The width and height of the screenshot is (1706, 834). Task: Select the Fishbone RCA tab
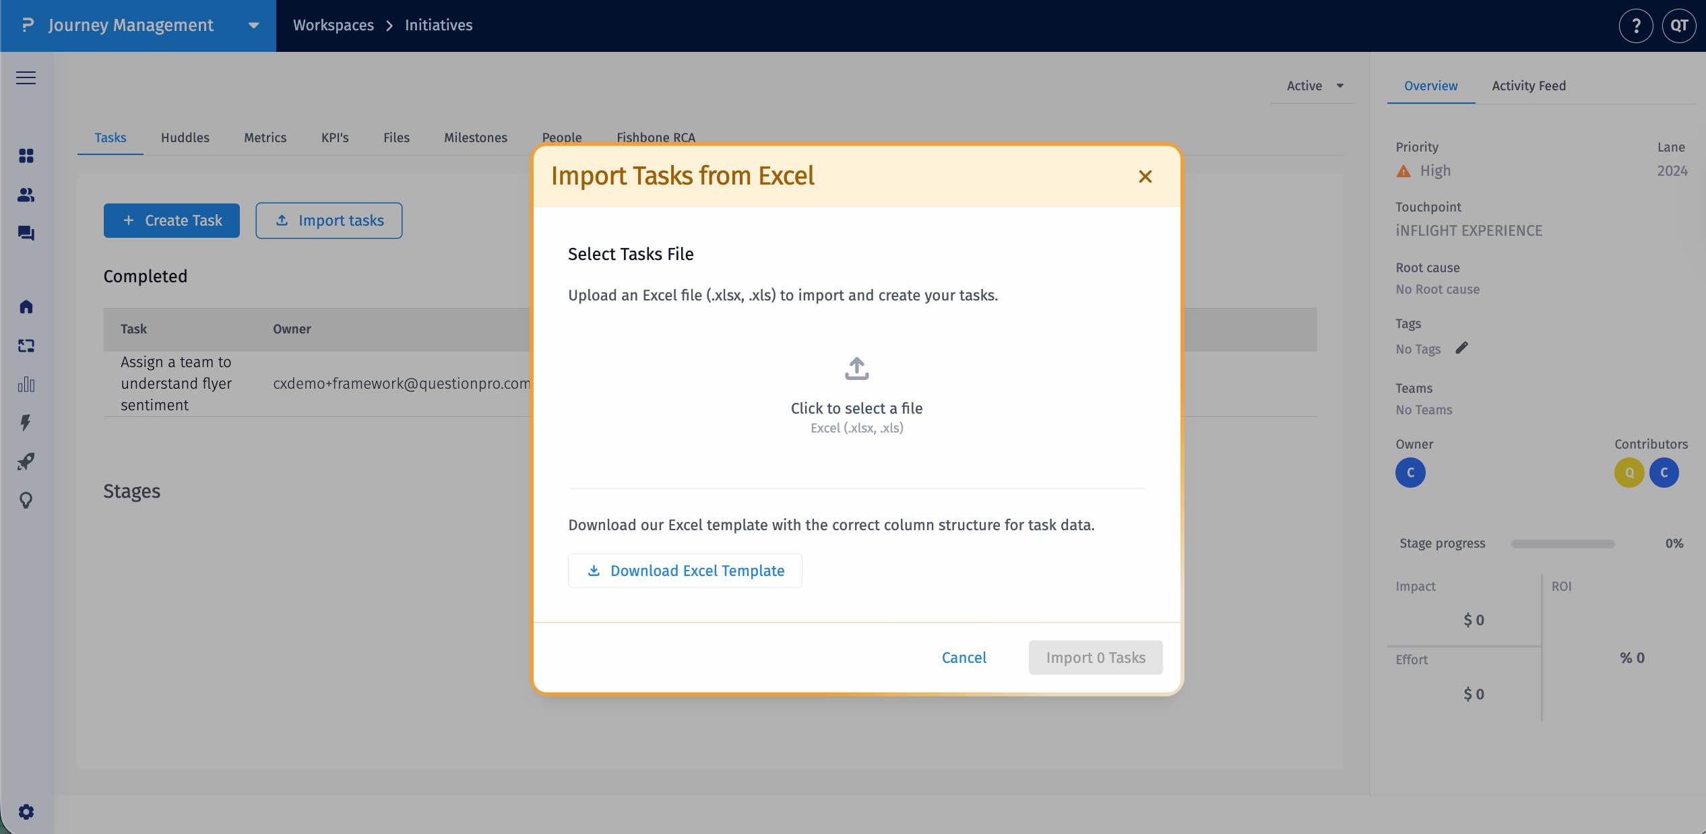point(655,137)
